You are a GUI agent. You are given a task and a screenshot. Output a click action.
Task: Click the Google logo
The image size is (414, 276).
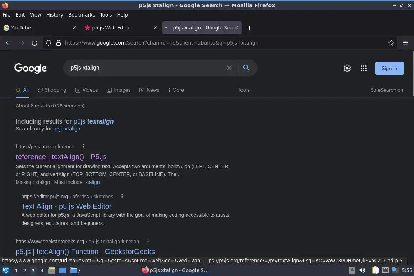(x=31, y=68)
